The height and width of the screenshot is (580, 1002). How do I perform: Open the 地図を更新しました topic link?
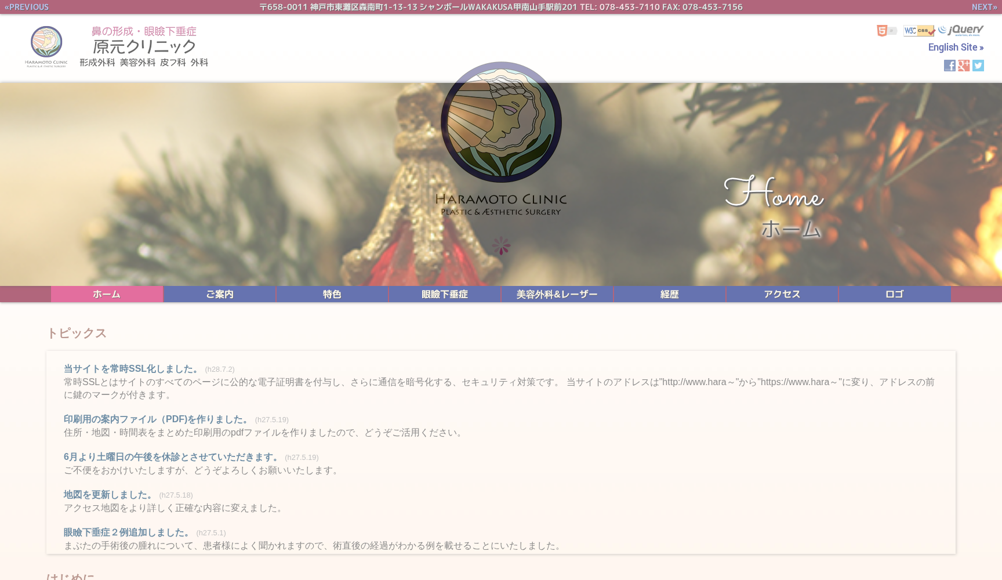(108, 495)
